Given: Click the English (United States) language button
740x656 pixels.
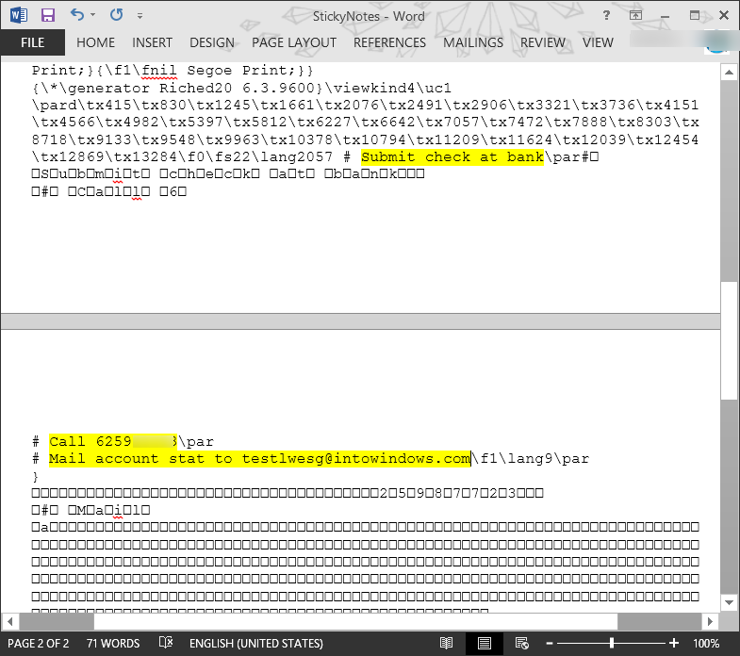Looking at the screenshot, I should pos(255,644).
